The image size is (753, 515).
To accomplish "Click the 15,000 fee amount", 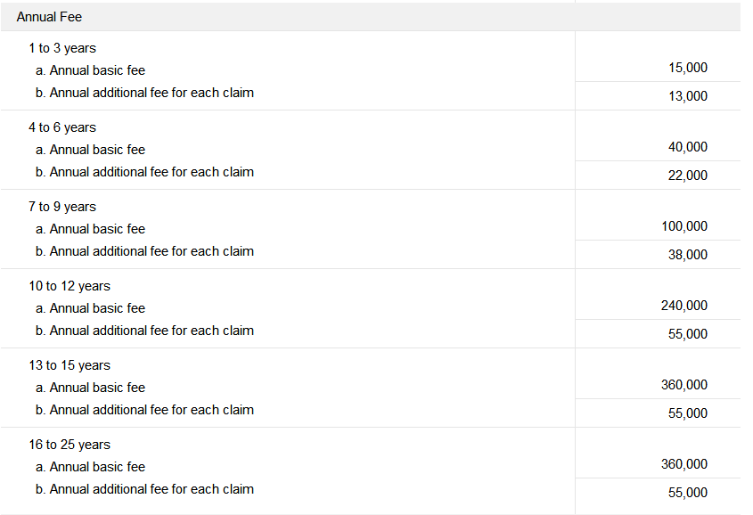I will click(x=687, y=68).
